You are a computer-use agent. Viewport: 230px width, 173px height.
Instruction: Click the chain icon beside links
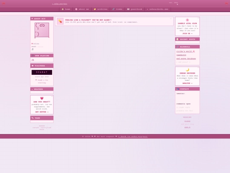[113, 9]
